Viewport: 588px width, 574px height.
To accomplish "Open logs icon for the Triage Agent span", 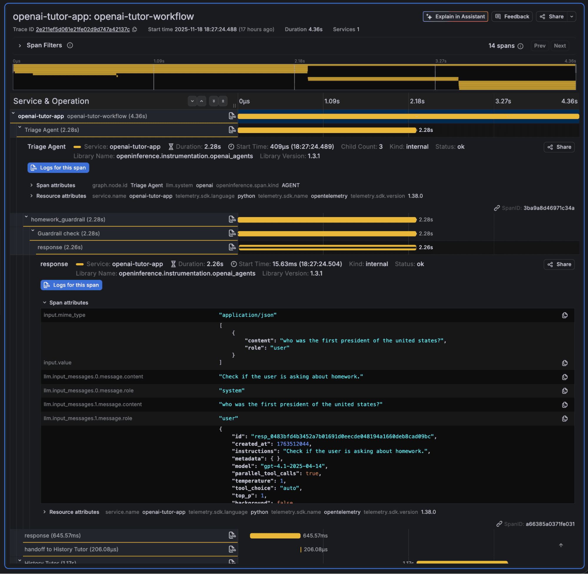I will point(233,130).
